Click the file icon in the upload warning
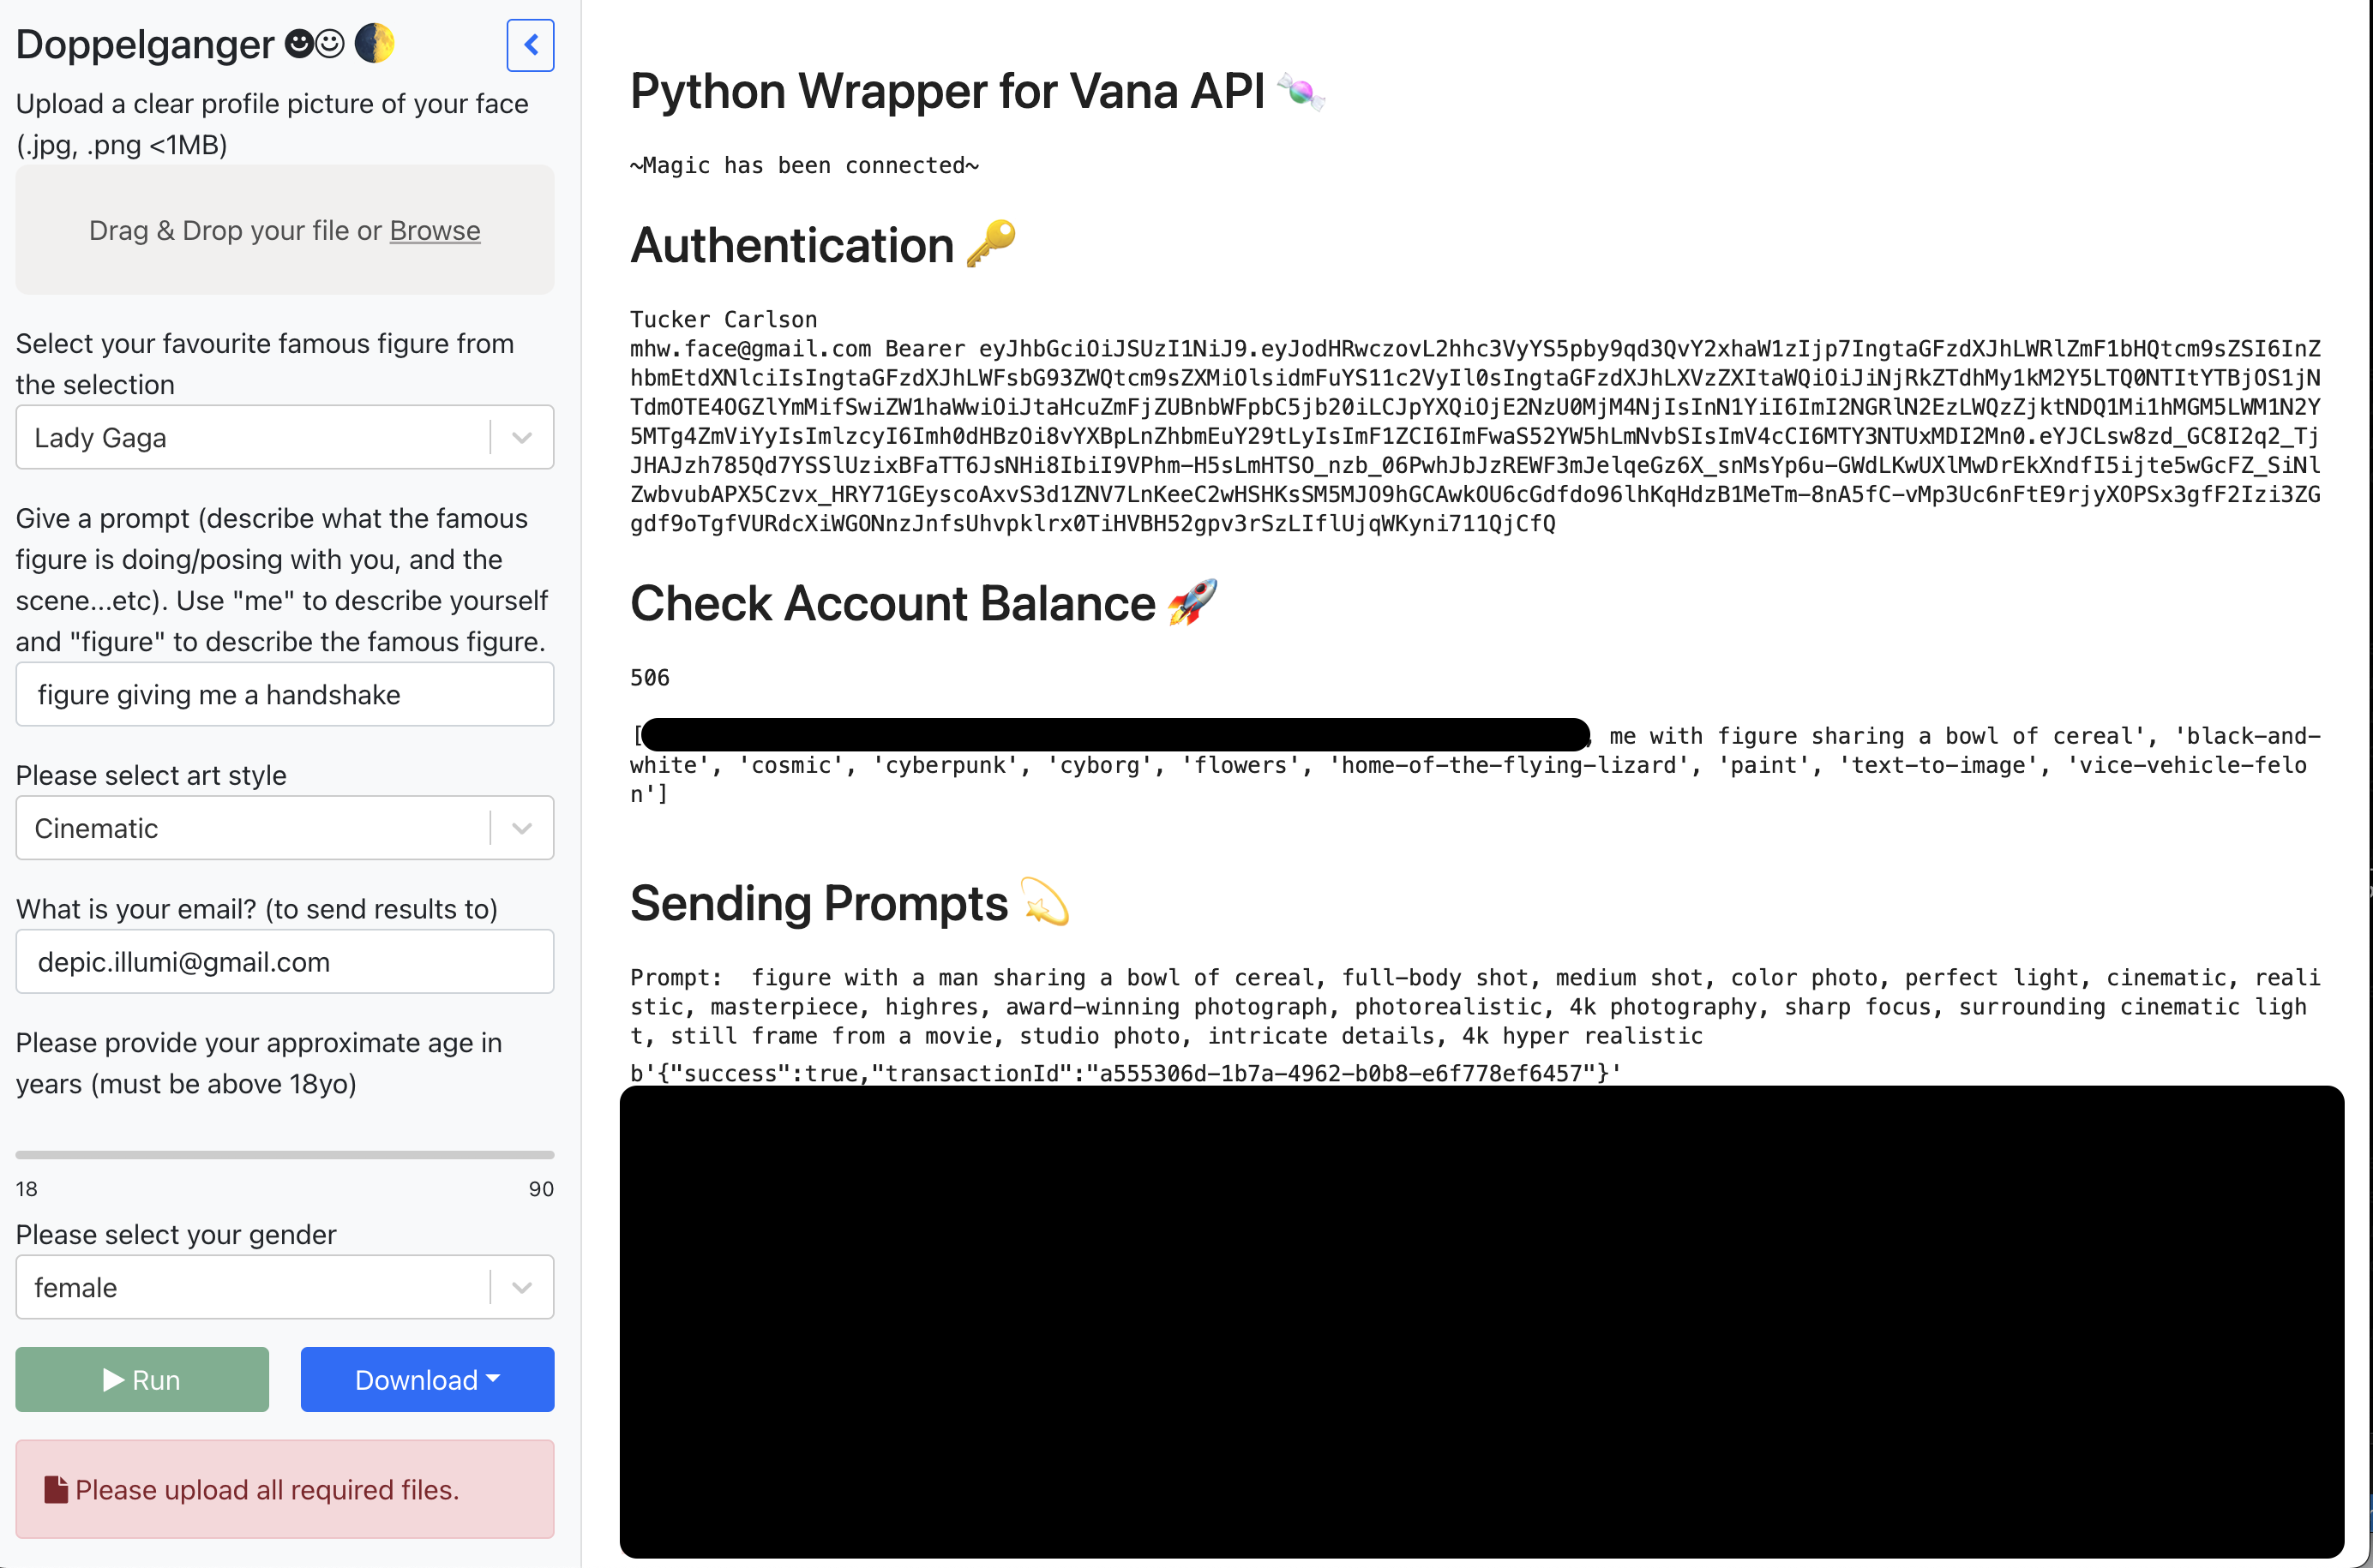 pos(56,1490)
